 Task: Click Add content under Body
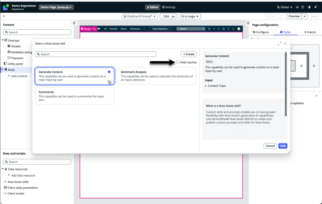click(x=17, y=76)
